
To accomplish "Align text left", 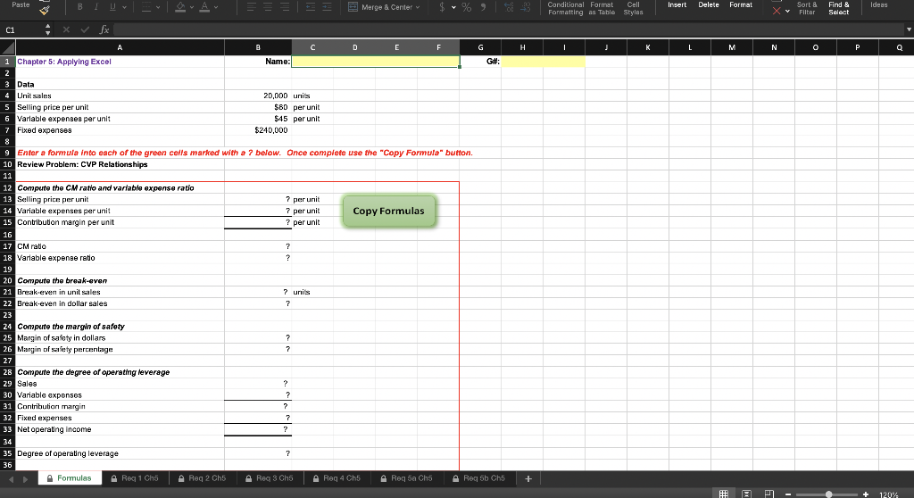I will pos(251,7).
